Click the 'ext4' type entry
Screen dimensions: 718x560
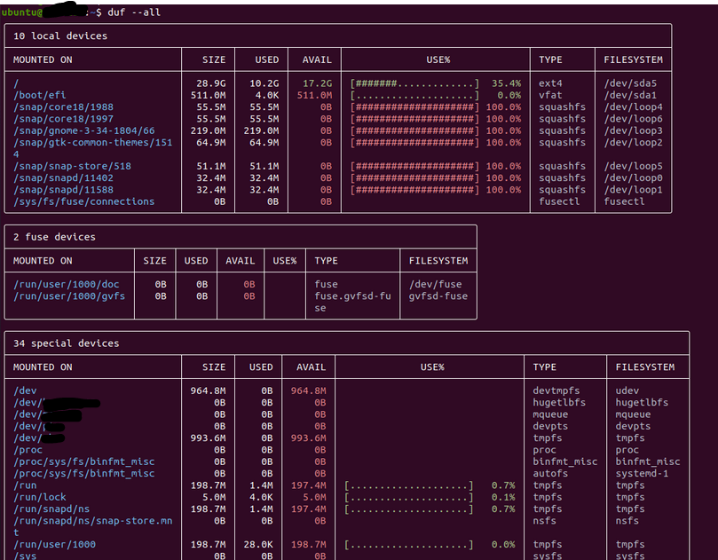(x=550, y=83)
